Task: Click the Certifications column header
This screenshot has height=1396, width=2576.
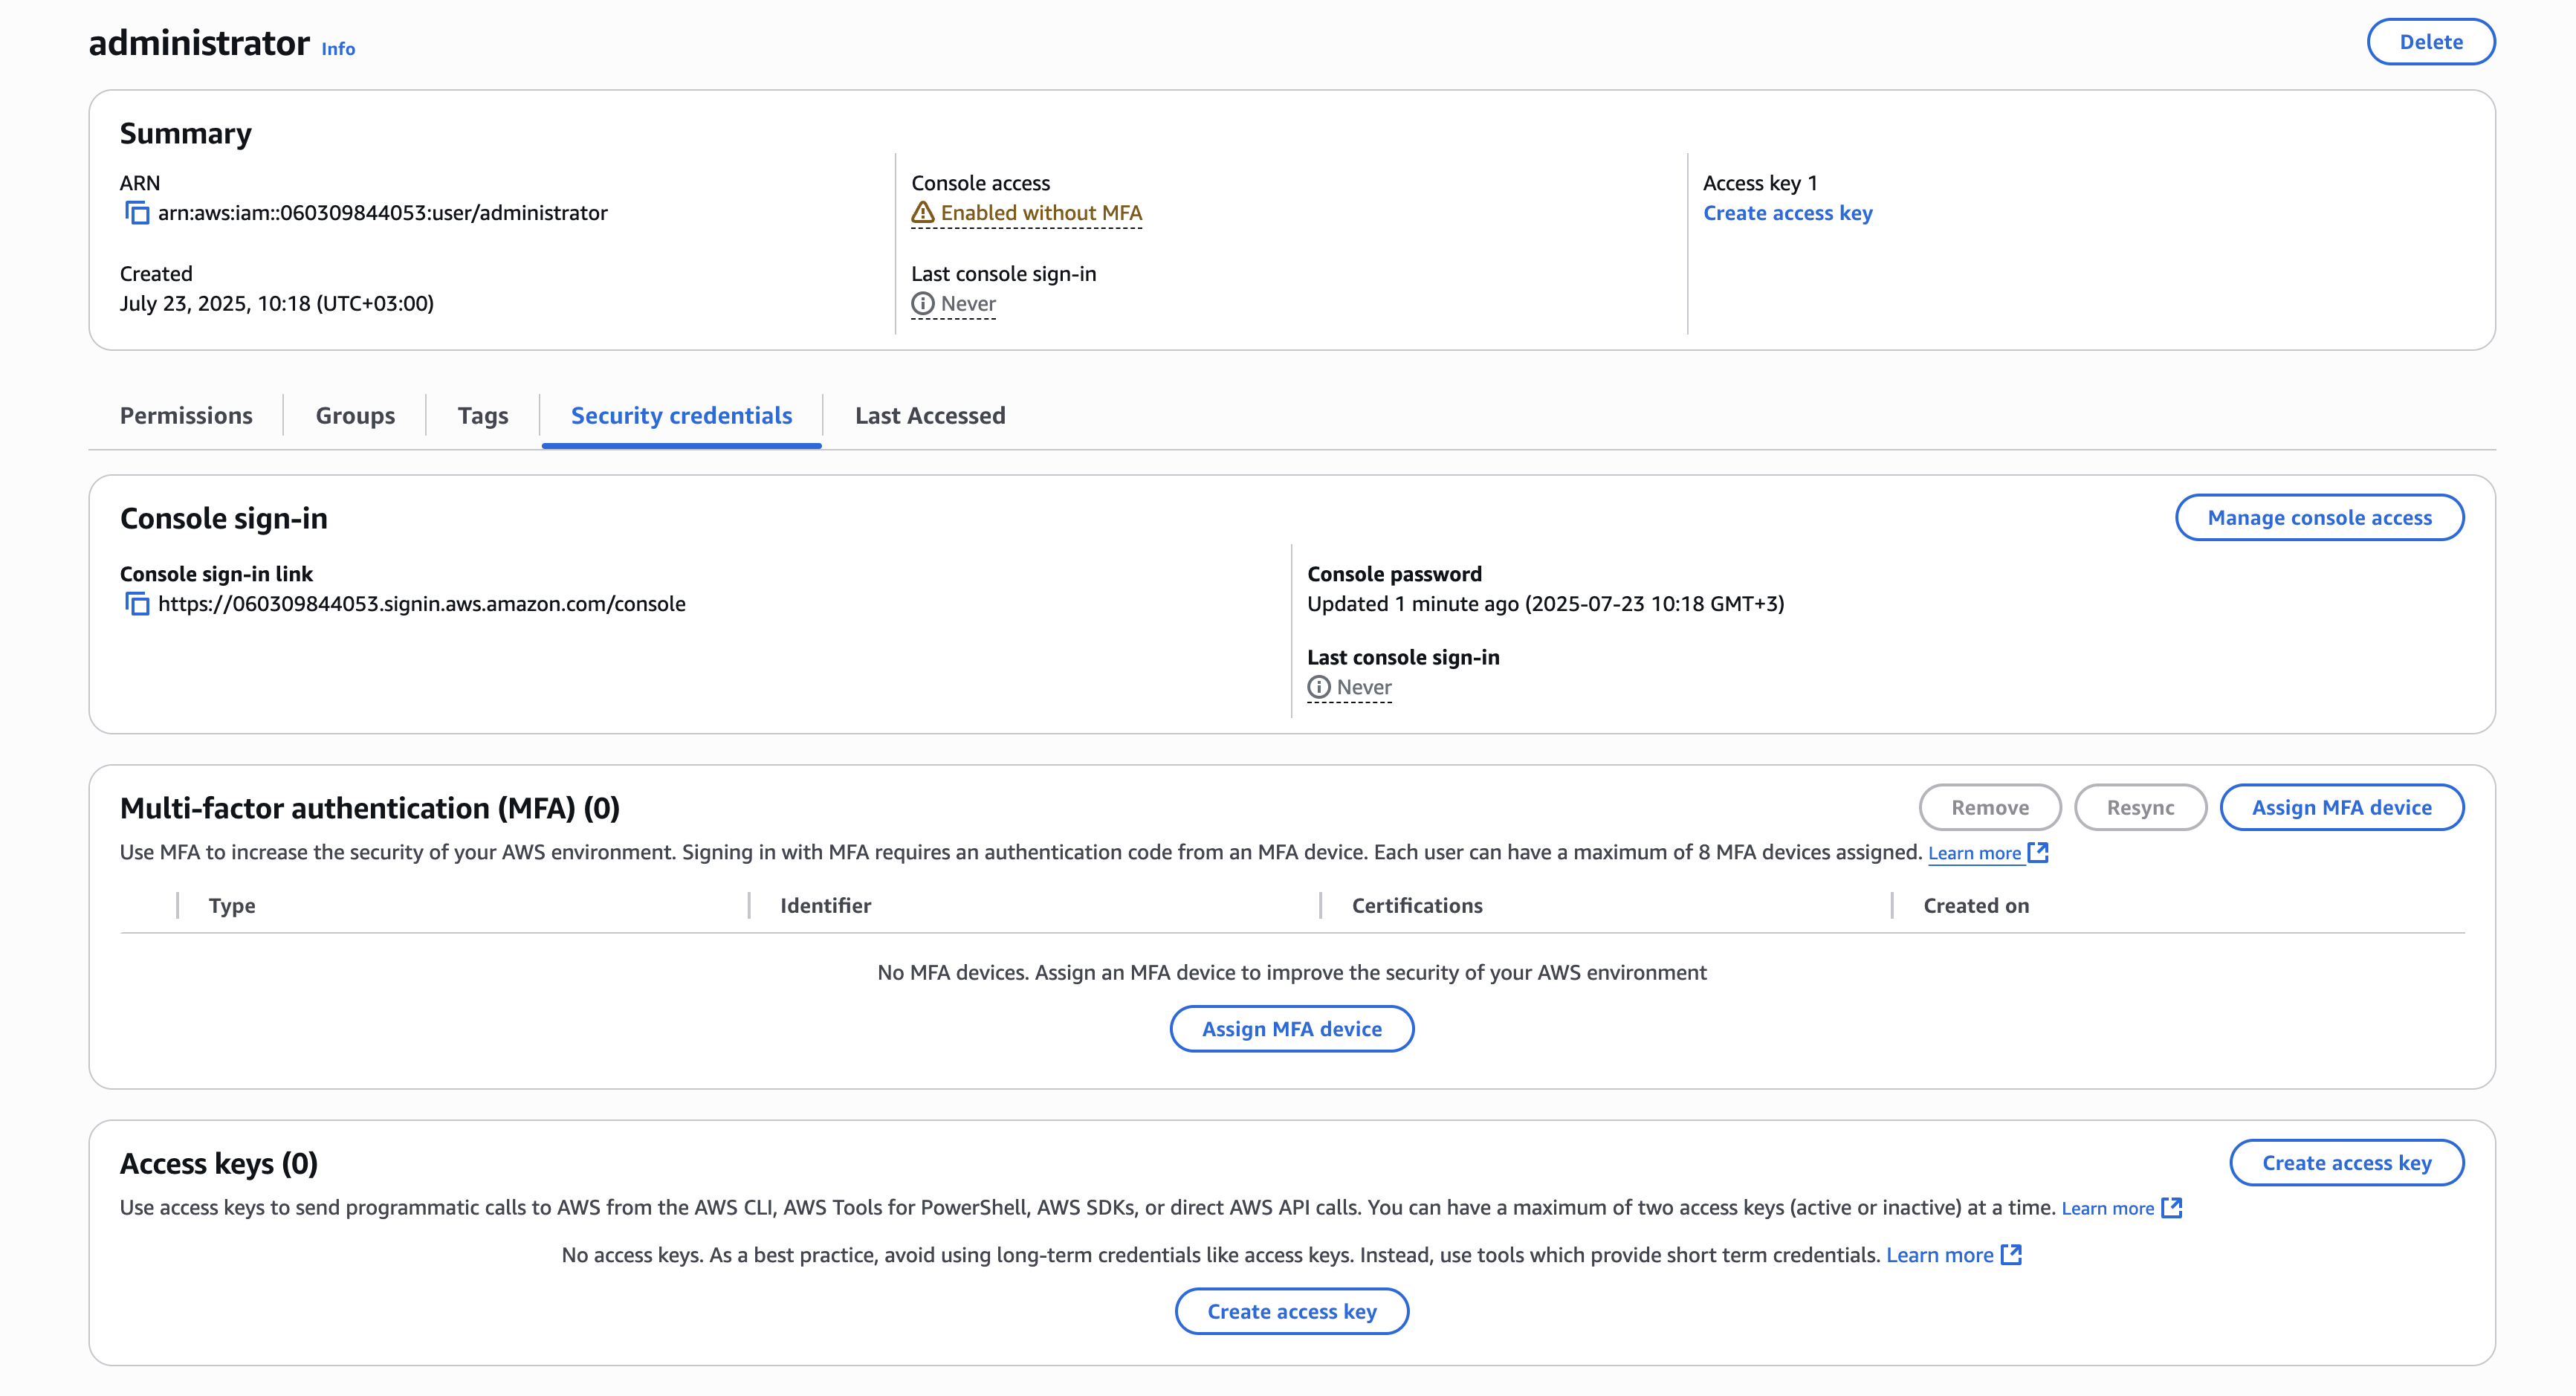Action: tap(1417, 906)
